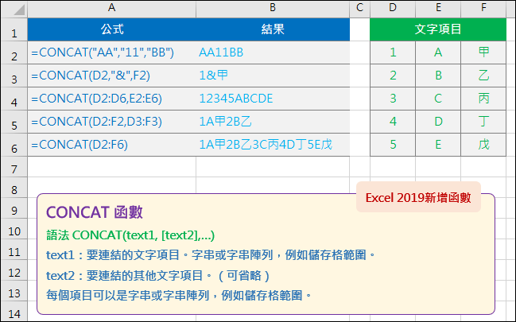
Task: Select column D header
Action: pos(393,8)
